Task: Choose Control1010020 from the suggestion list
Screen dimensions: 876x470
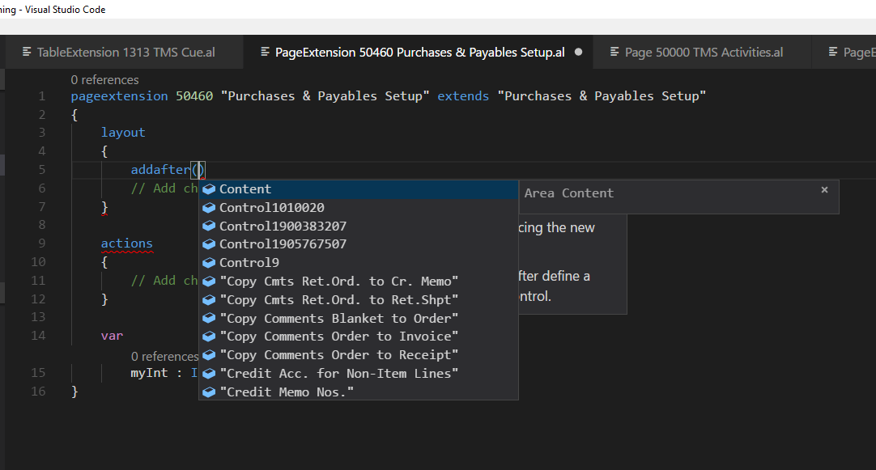Action: (271, 208)
